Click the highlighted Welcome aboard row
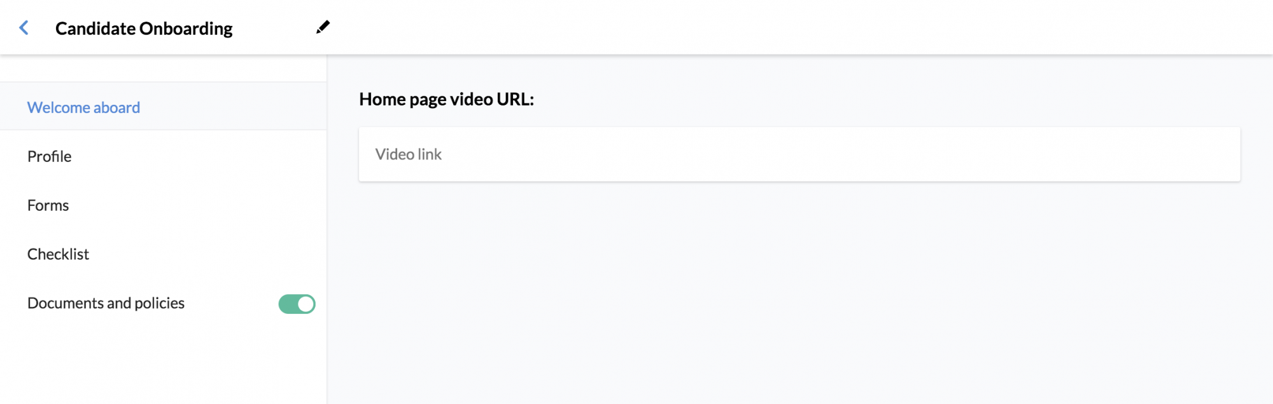The width and height of the screenshot is (1273, 404). [x=163, y=107]
